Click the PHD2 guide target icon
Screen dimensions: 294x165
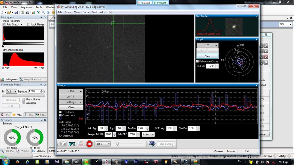[x=81, y=144]
